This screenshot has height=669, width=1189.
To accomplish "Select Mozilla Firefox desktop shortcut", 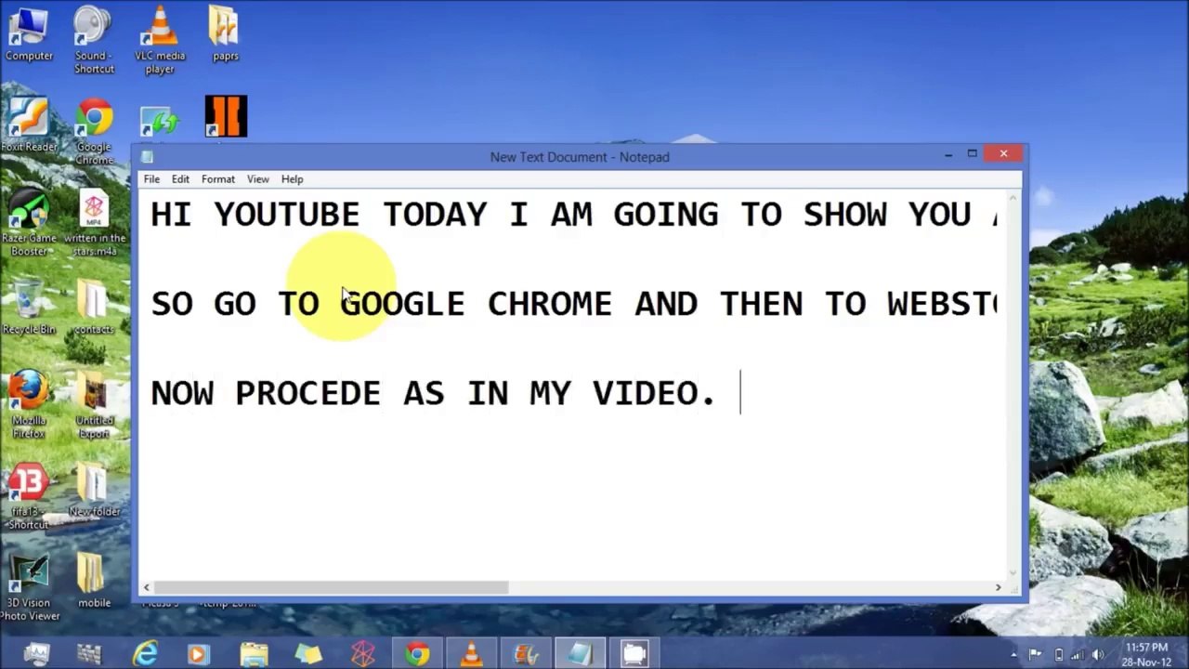I will [29, 404].
